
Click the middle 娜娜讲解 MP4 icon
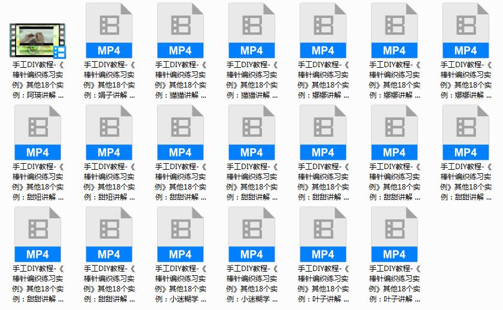click(394, 31)
